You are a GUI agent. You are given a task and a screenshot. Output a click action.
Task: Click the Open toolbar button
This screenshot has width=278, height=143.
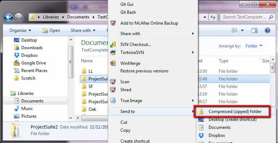(x=51, y=30)
